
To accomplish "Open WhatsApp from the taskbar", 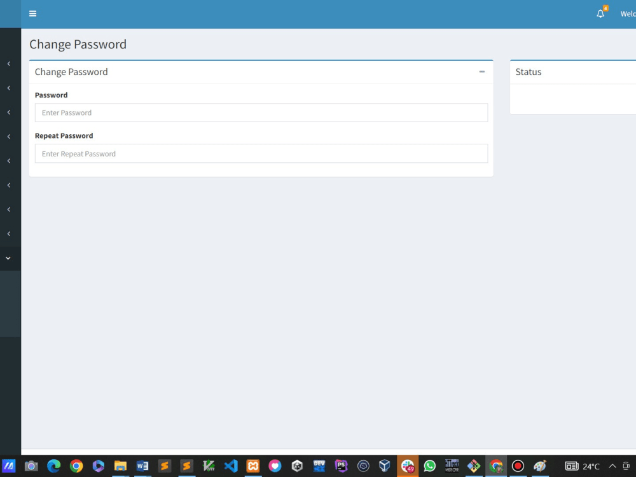I will (429, 466).
